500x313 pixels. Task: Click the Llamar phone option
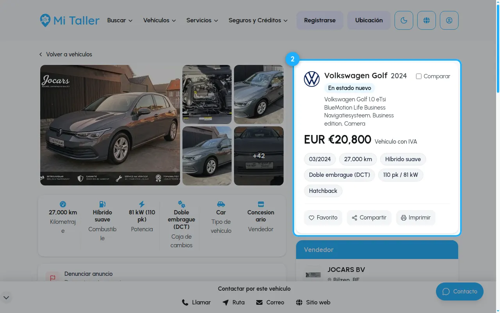coord(196,302)
